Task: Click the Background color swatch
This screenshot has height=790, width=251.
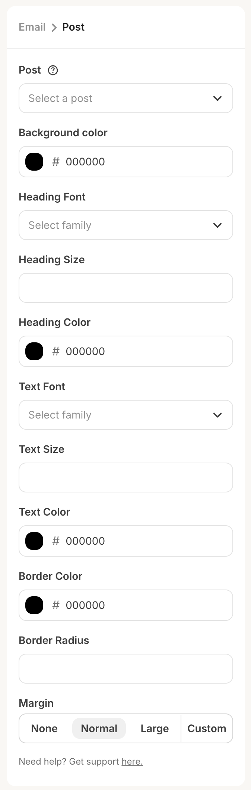Action: tap(34, 162)
